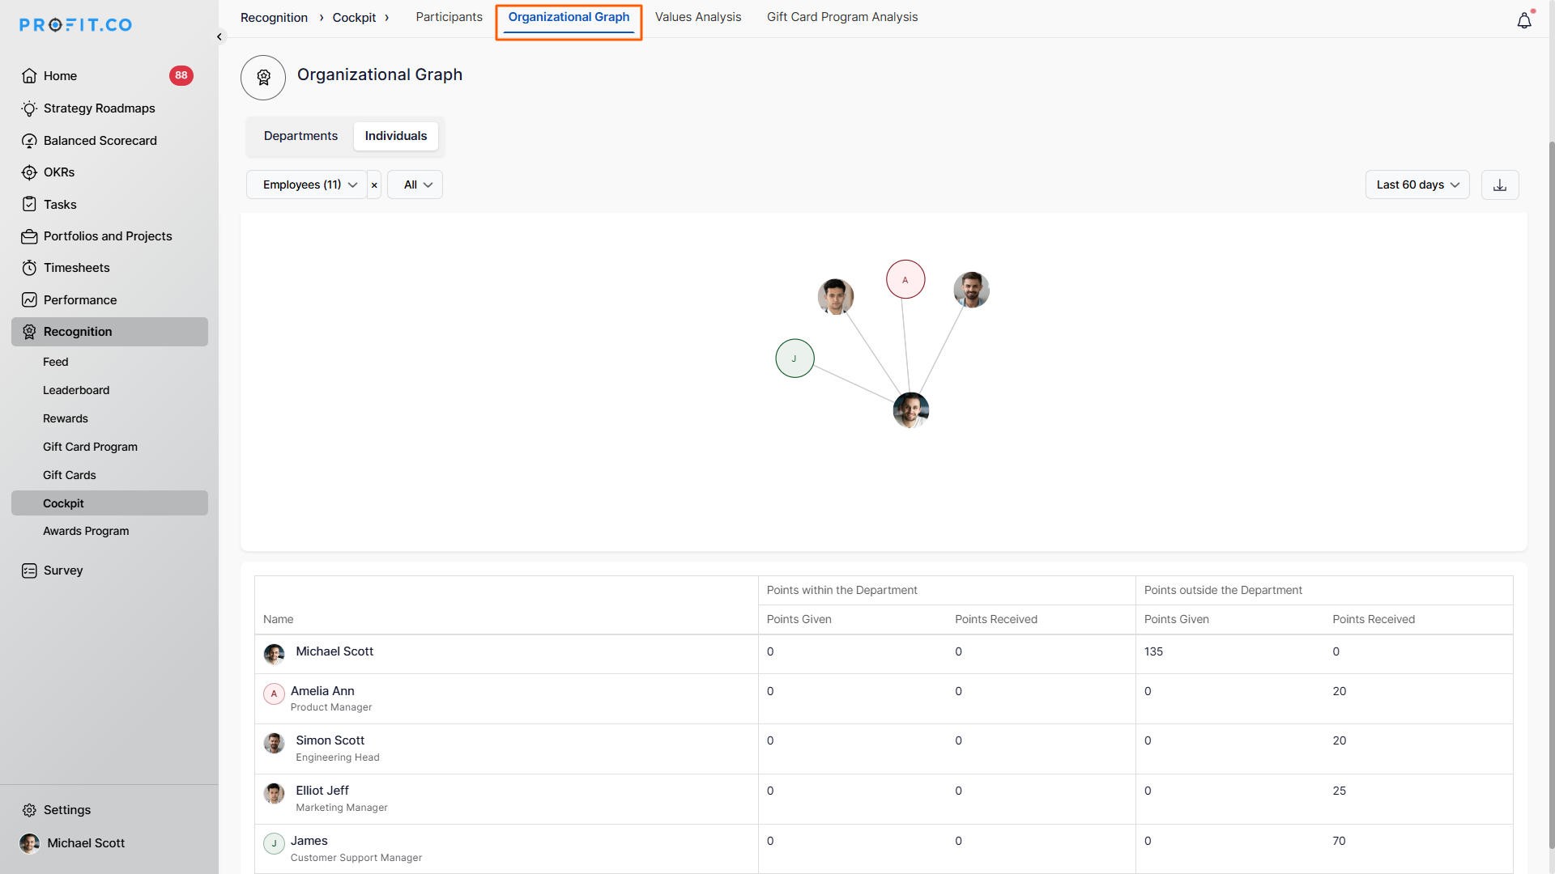Open Home from the sidebar
The height and width of the screenshot is (874, 1555).
pos(60,76)
